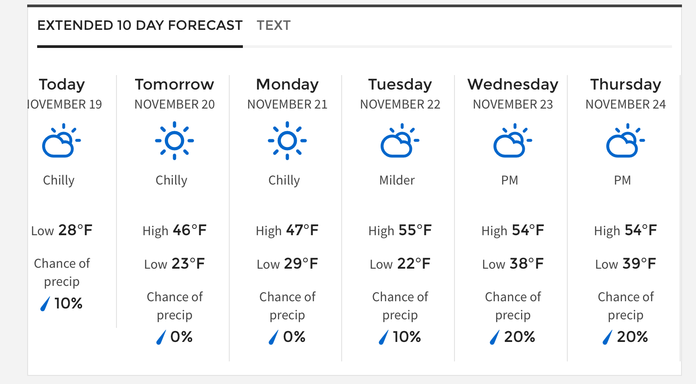Screen dimensions: 696x384
Task: Click raindrop icon beside Thursday's 20%
Action: (607, 337)
